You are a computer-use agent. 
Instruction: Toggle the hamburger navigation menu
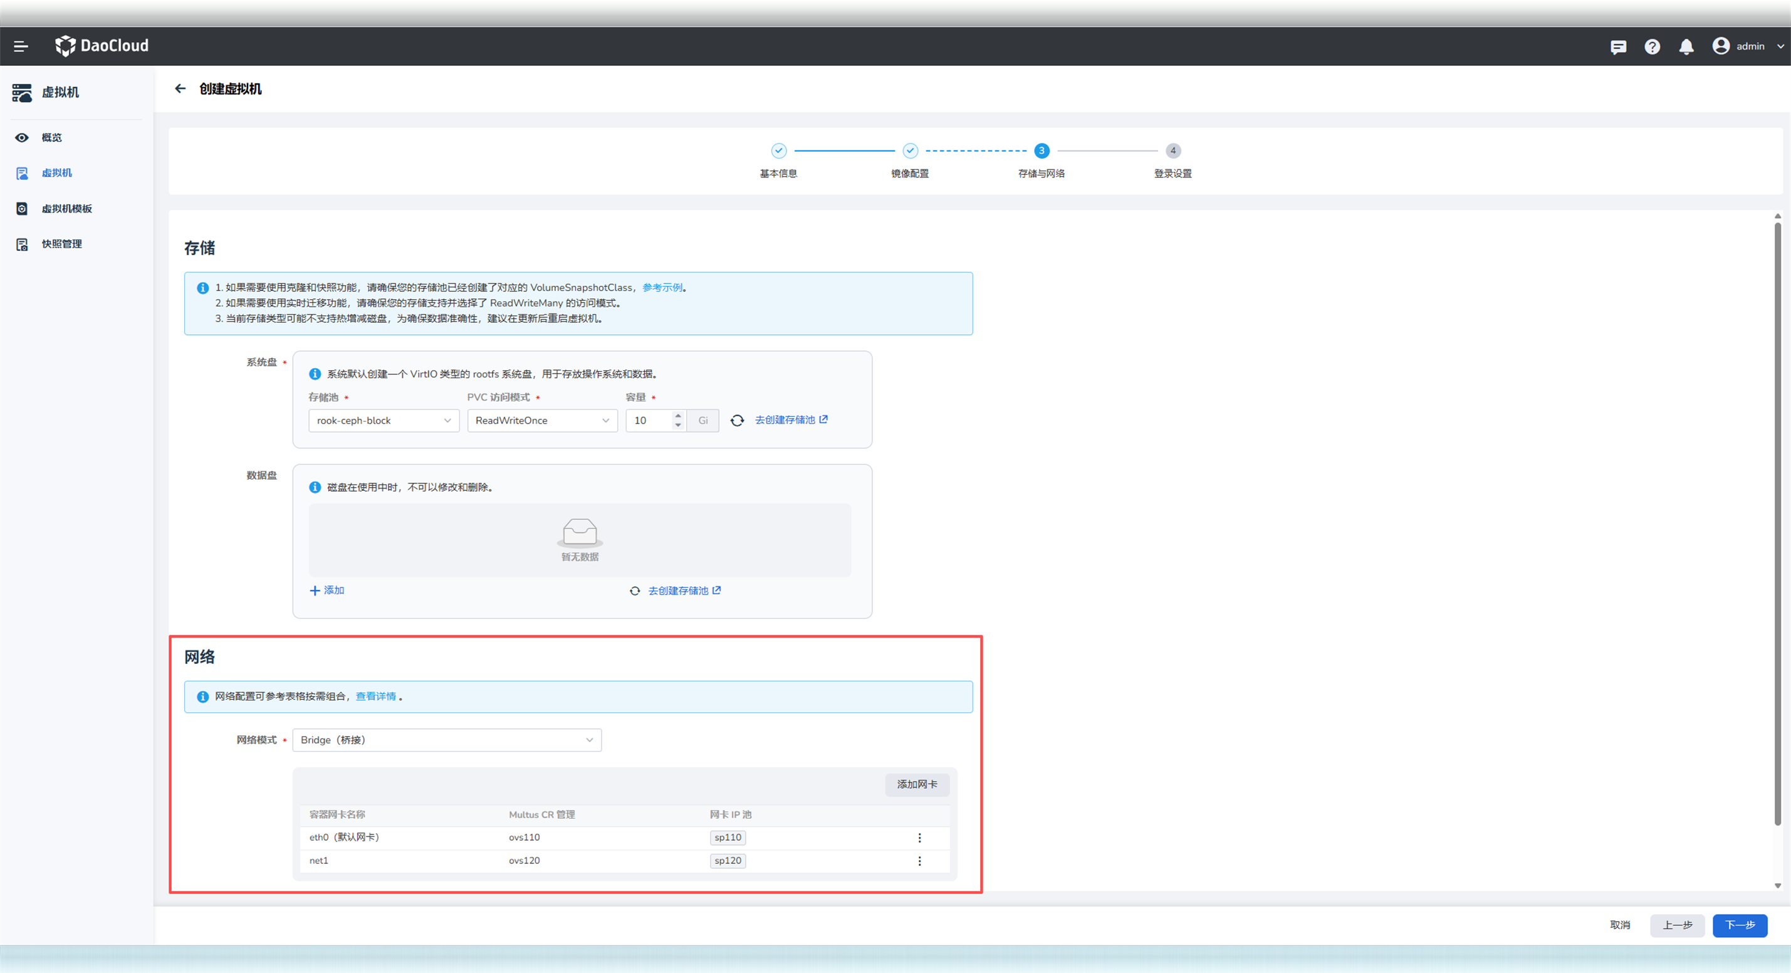tap(21, 46)
